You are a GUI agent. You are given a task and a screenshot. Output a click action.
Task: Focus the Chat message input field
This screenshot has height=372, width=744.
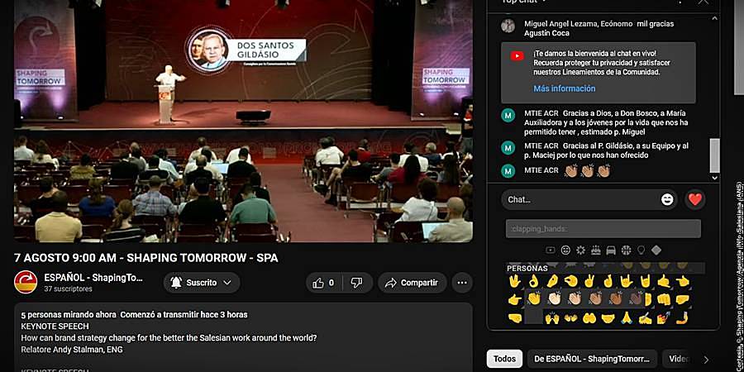583,200
